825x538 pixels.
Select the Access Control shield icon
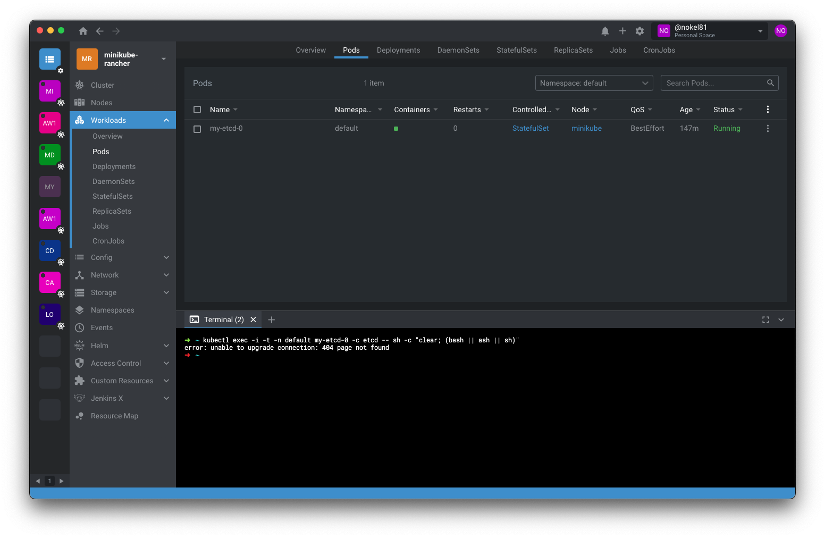pyautogui.click(x=79, y=363)
